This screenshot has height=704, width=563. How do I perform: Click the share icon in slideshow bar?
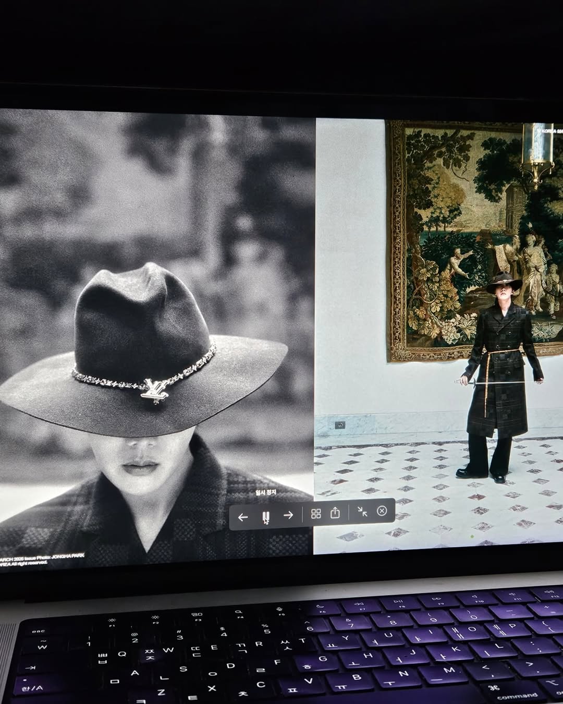tap(335, 513)
